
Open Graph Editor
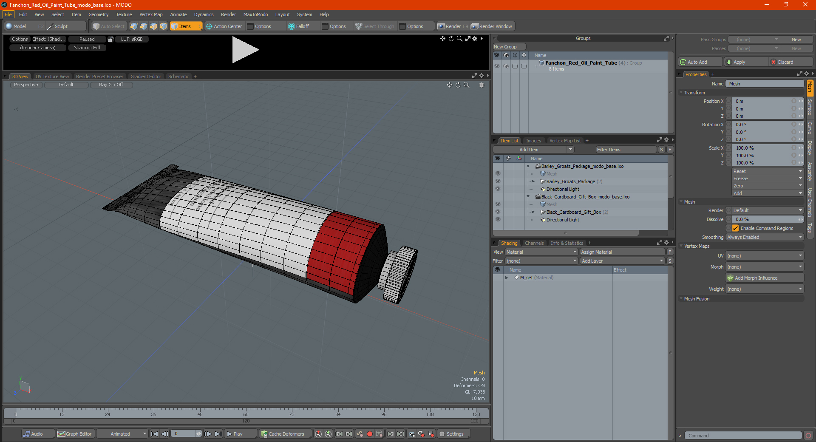(74, 434)
